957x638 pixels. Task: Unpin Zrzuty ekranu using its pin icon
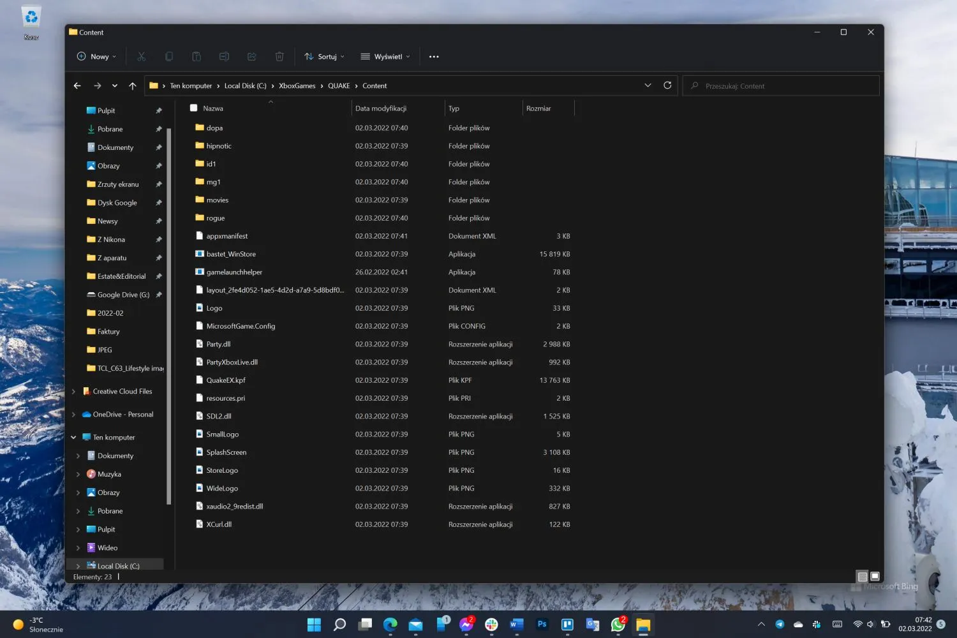(x=159, y=184)
